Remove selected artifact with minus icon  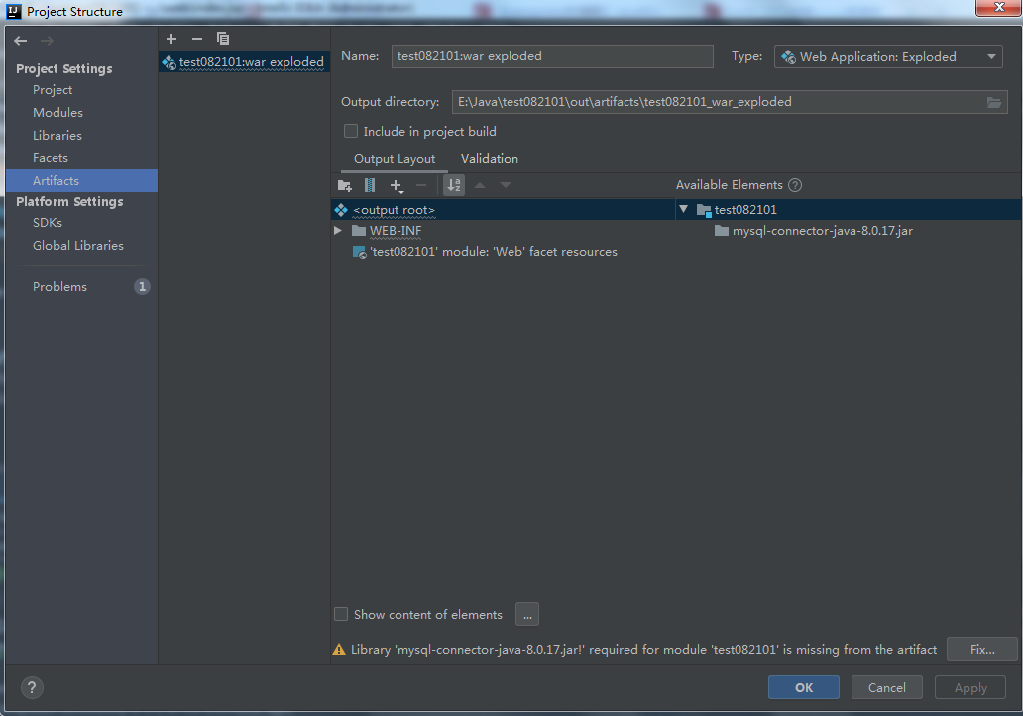(x=197, y=39)
